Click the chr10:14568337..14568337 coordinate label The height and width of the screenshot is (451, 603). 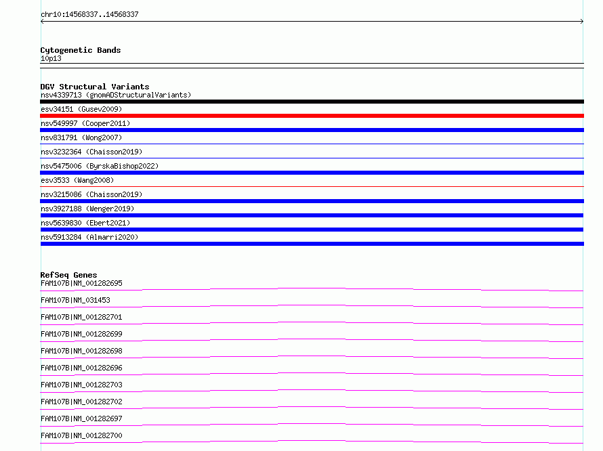(89, 14)
